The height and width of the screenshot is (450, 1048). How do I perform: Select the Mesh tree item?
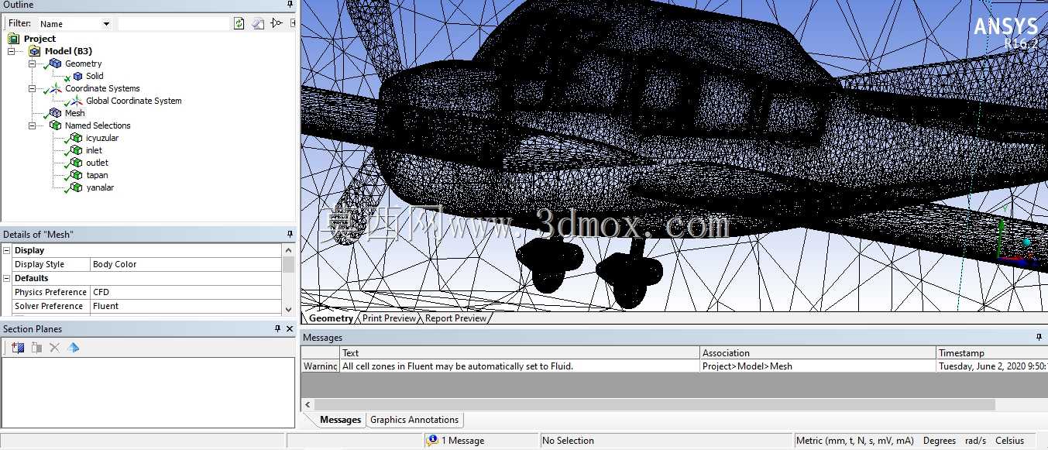pyautogui.click(x=75, y=113)
